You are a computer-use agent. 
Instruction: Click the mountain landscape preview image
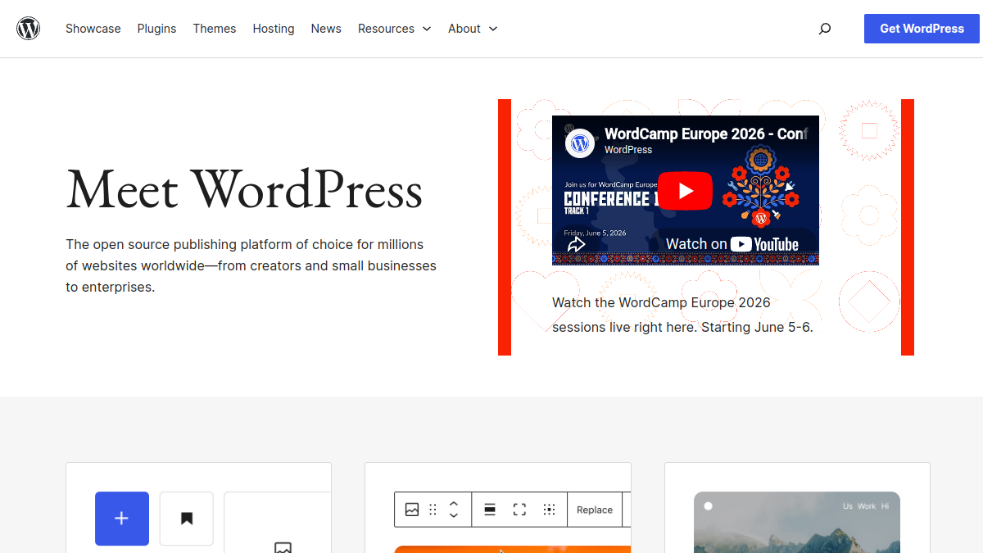797,522
